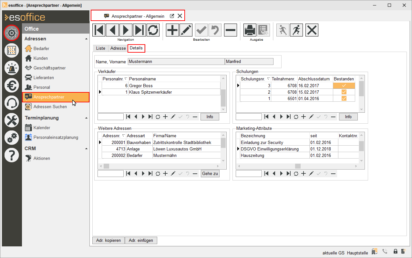This screenshot has width=412, height=258.
Task: Click the vertical scrollbar of the Verkäufer grid
Action: [x=223, y=94]
